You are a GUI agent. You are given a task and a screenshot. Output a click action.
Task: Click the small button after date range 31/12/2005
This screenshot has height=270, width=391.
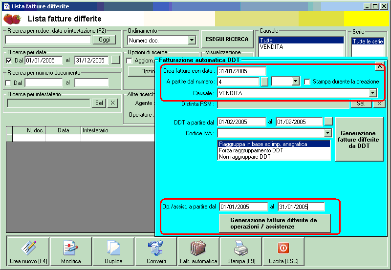(115, 60)
